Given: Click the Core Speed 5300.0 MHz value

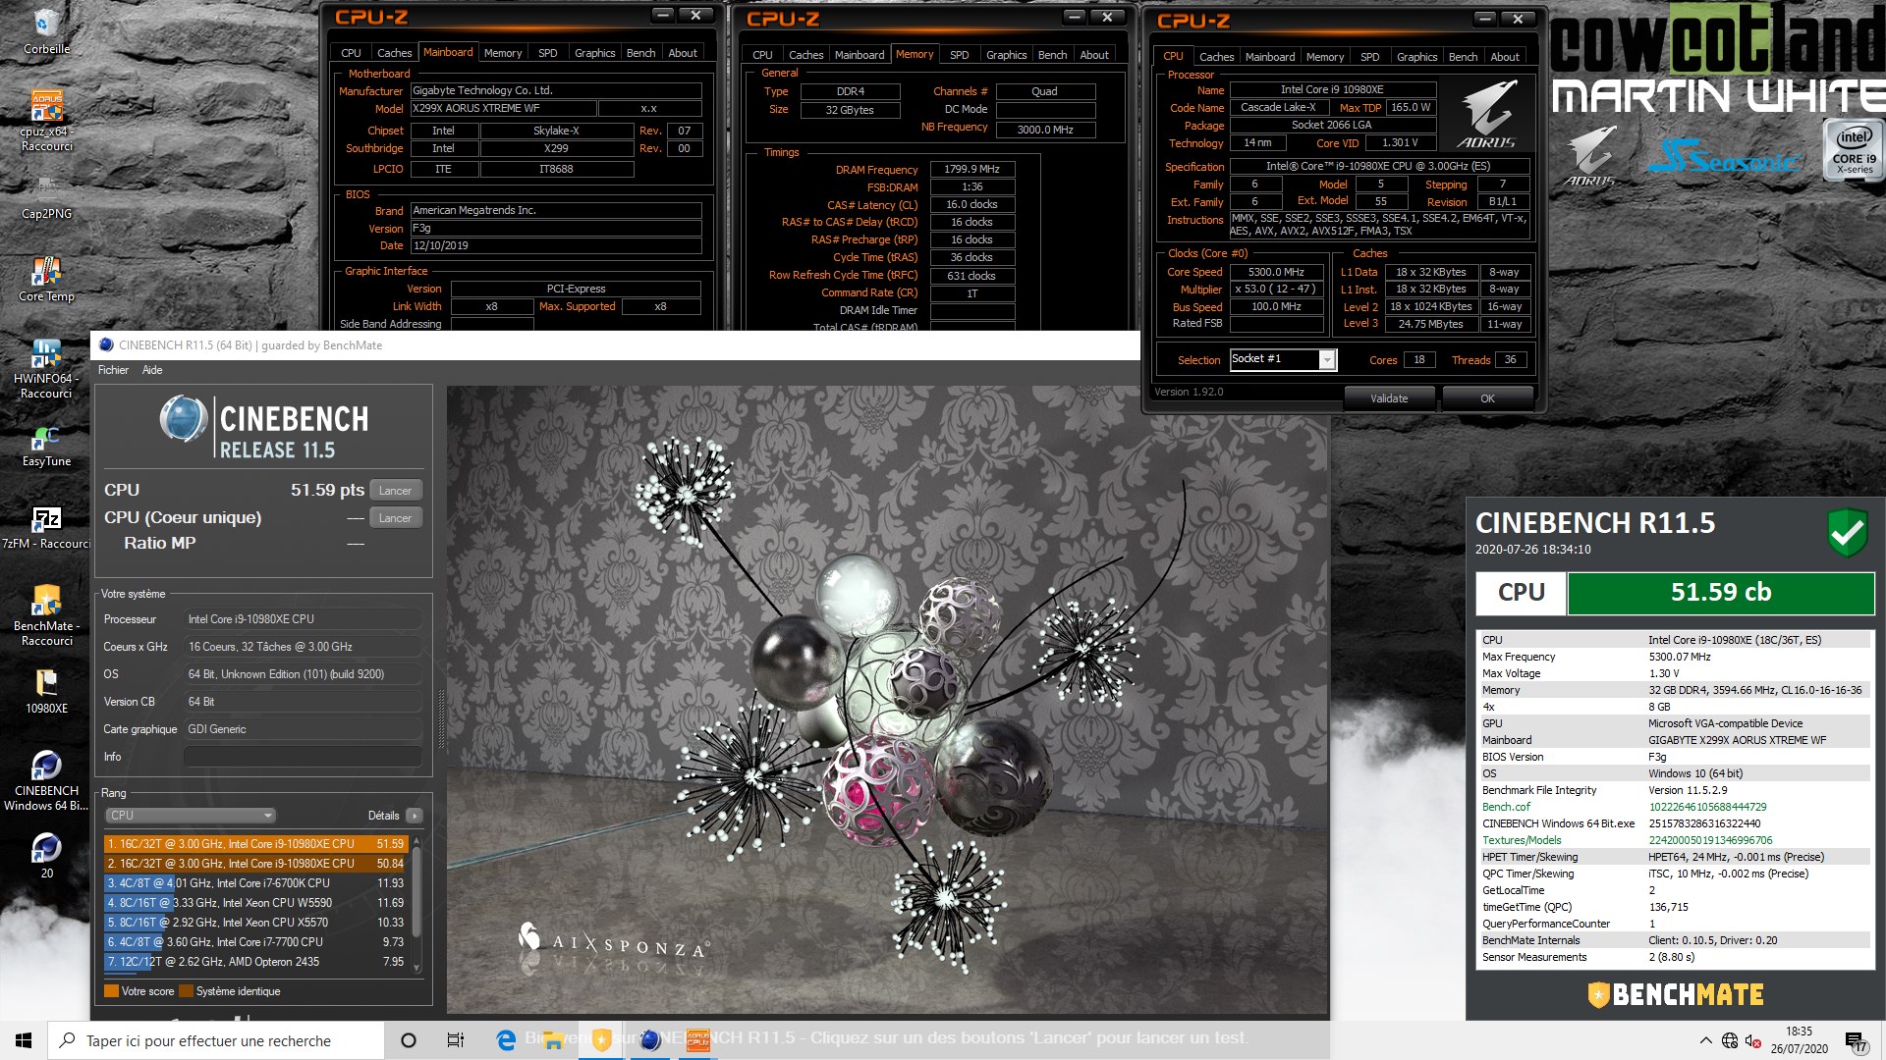Looking at the screenshot, I should tap(1276, 272).
